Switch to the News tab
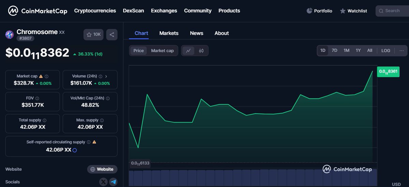Image resolution: width=409 pixels, height=187 pixels. click(x=196, y=33)
